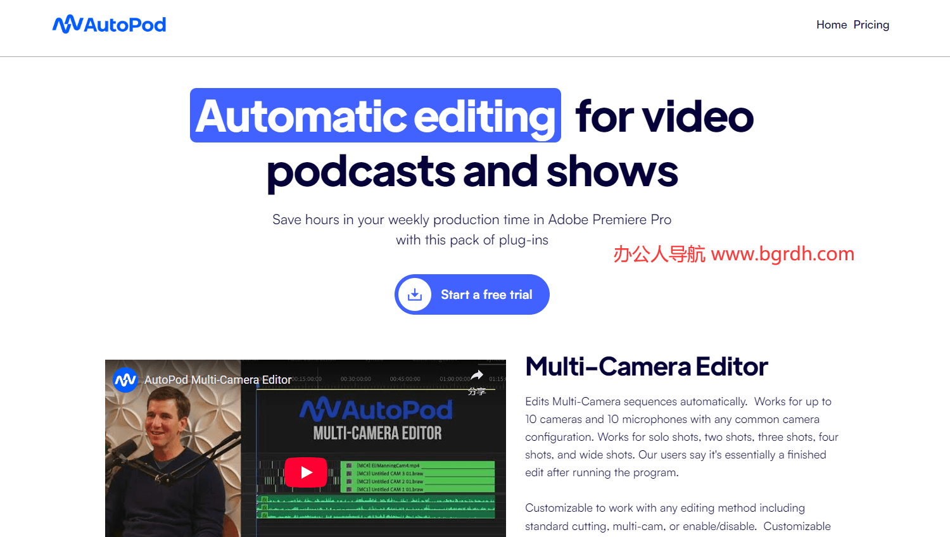Image resolution: width=950 pixels, height=537 pixels.
Task: Click the Multi-Camera Editor section heading
Action: (x=646, y=367)
